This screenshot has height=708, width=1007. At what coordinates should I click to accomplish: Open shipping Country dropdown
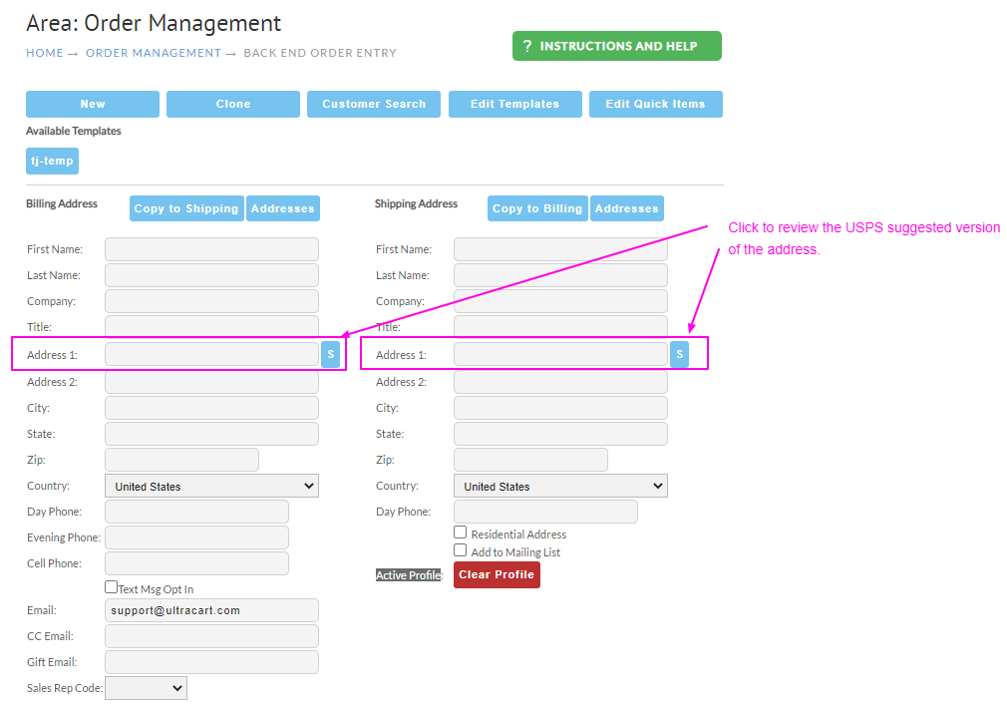[560, 487]
